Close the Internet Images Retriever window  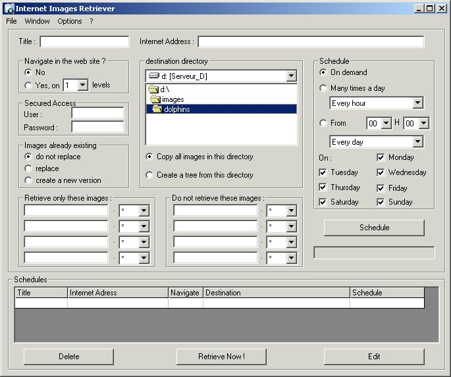click(x=442, y=9)
